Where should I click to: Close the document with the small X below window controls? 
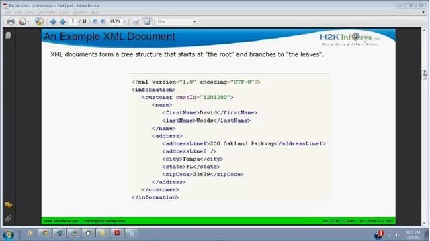423,12
